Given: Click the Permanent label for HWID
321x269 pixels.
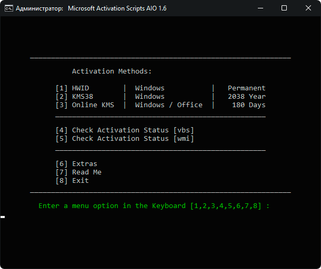Looking at the screenshot, I should pos(247,88).
